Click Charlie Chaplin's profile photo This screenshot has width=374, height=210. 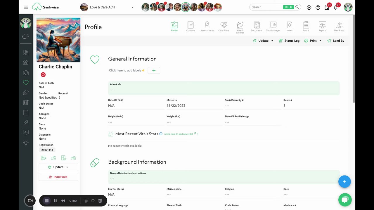[x=58, y=40]
